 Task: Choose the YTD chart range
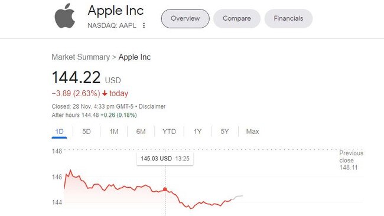point(169,132)
